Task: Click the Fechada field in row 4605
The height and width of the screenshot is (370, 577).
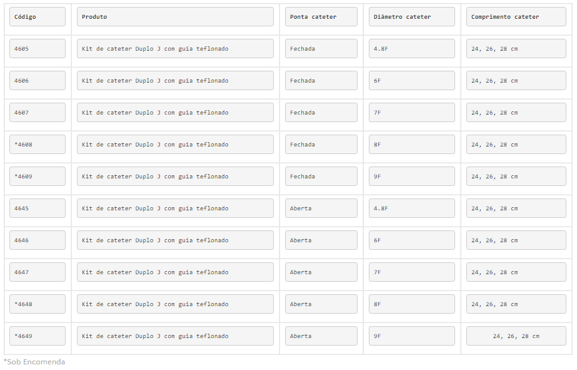Action: tap(321, 49)
